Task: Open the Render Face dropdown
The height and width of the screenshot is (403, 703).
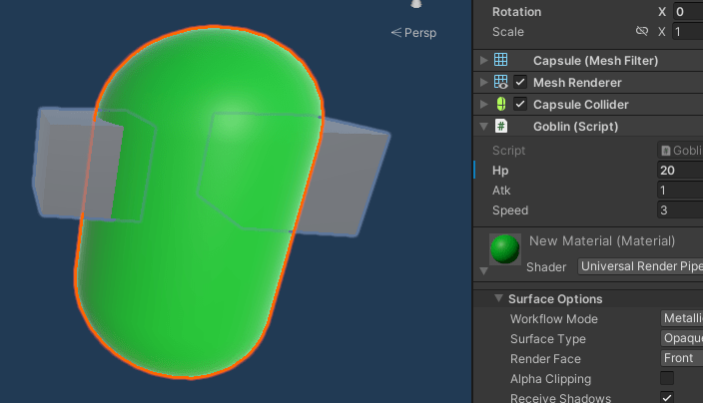Action: (x=681, y=359)
